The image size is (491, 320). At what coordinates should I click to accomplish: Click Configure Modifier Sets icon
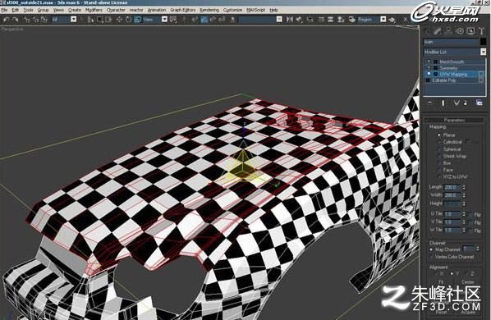tap(480, 103)
